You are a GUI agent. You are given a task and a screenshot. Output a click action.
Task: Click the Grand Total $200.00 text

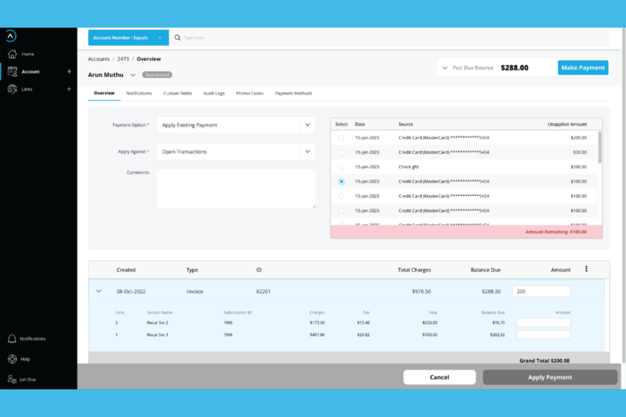click(544, 361)
